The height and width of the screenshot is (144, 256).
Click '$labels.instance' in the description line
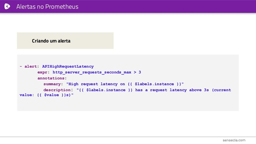[106, 90]
